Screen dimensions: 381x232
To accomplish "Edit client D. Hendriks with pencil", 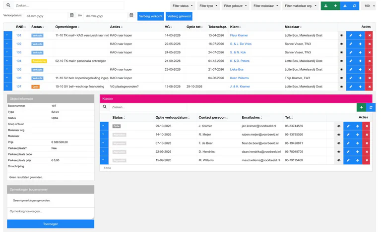I will point(348,151).
